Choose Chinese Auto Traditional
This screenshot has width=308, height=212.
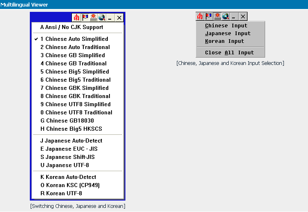[x=78, y=47]
